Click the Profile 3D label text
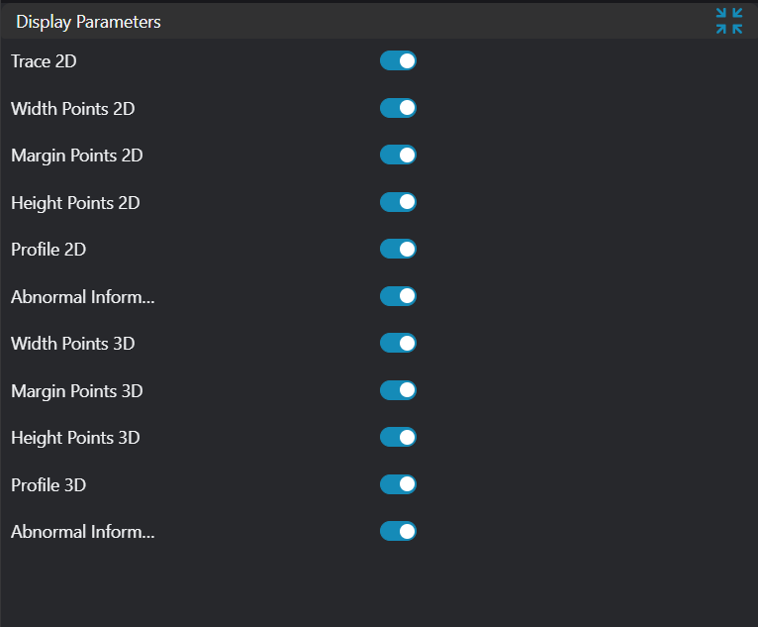 [48, 485]
